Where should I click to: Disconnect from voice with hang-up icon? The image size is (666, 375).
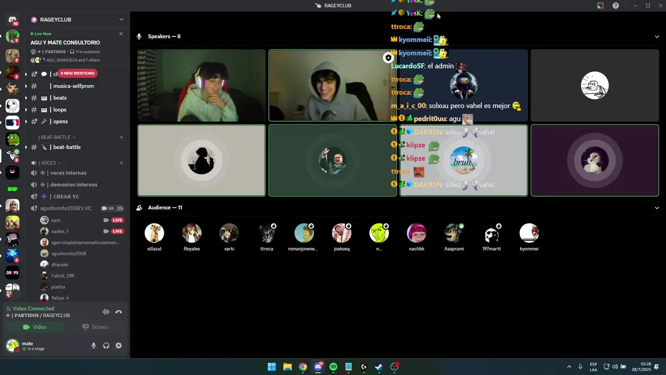(x=119, y=312)
